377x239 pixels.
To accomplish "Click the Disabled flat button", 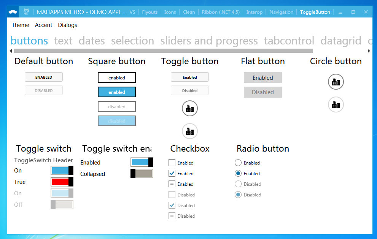I will 263,92.
